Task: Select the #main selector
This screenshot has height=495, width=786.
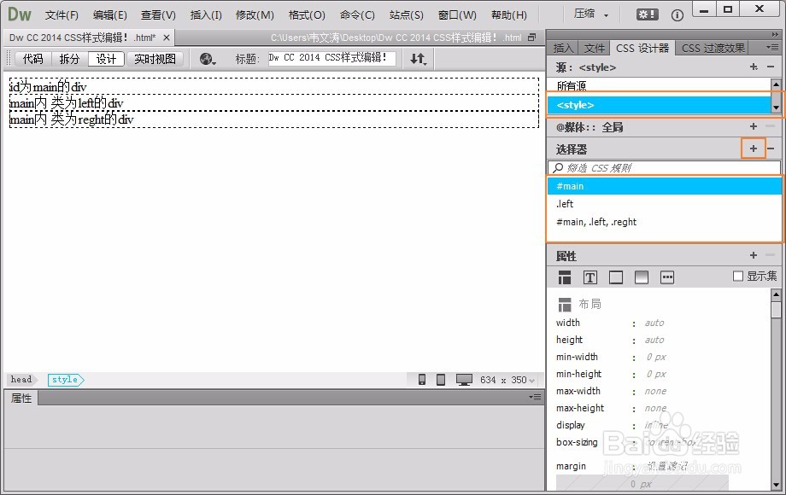Action: point(664,186)
